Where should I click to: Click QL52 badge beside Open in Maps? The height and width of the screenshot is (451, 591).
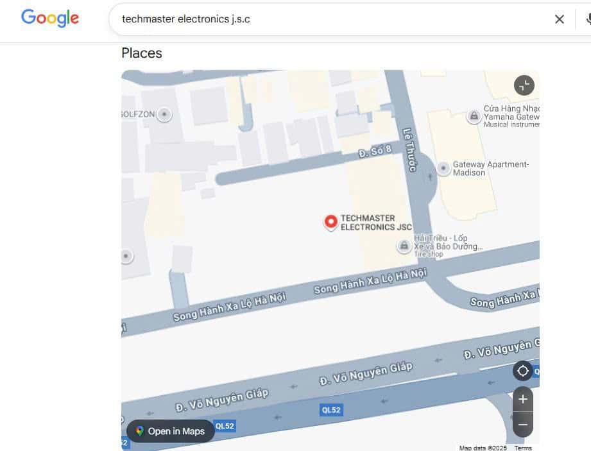point(225,426)
